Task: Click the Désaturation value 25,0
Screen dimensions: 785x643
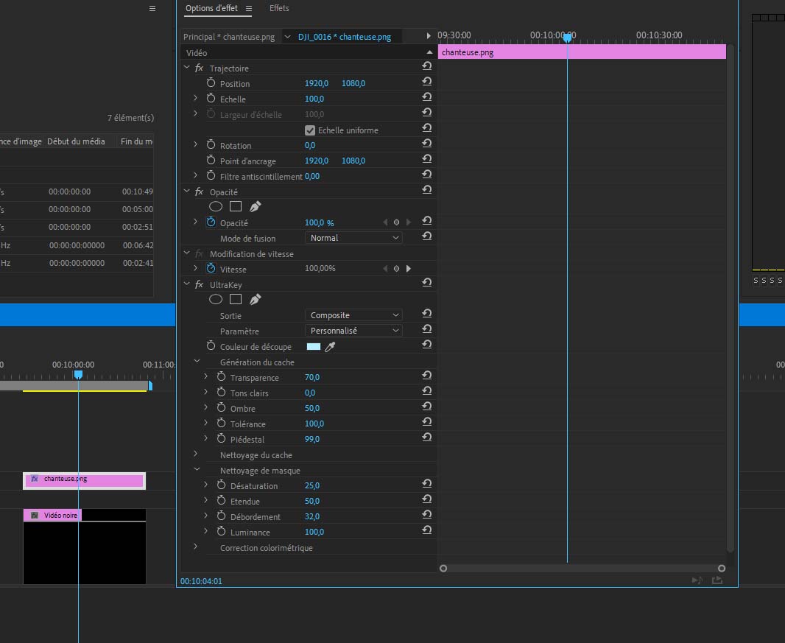Action: click(x=312, y=485)
